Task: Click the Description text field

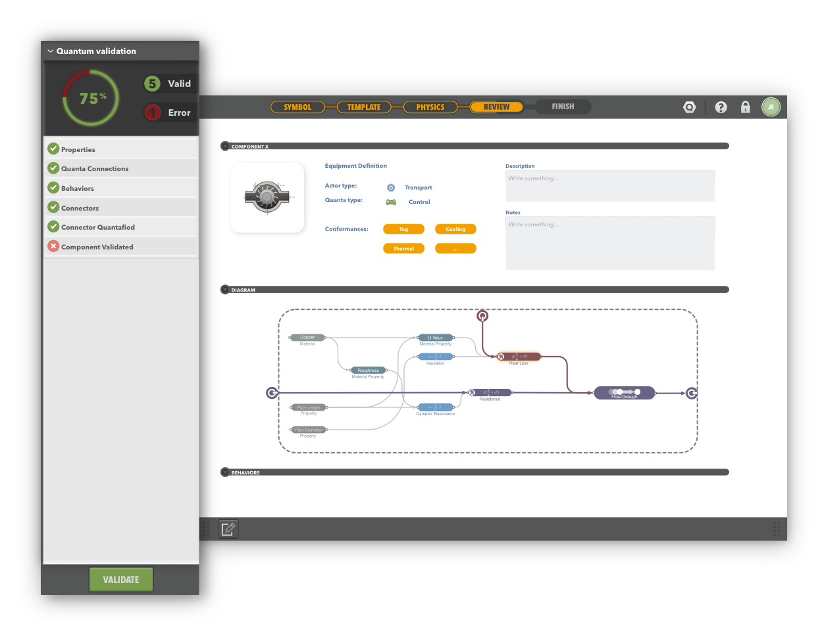Action: [x=609, y=186]
